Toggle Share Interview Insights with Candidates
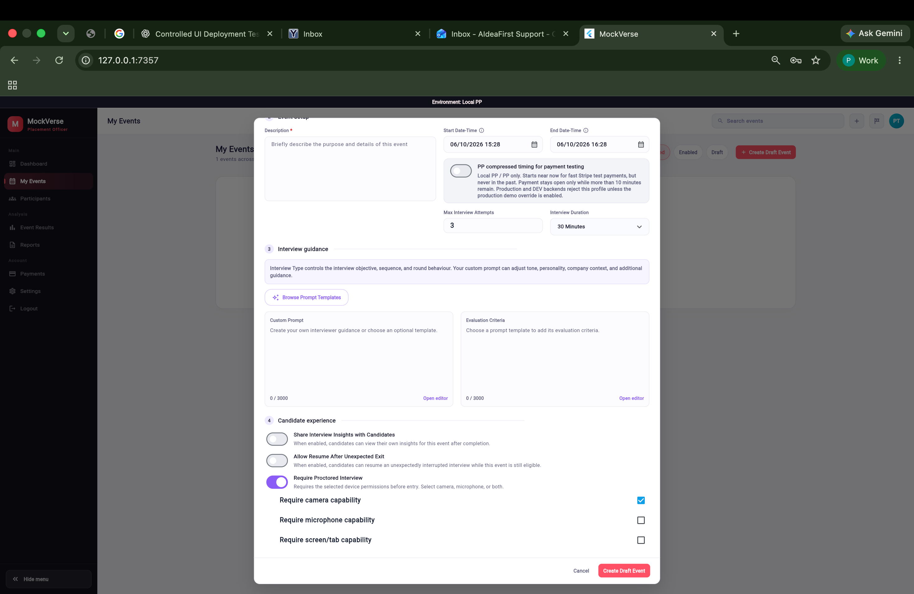Viewport: 914px width, 594px height. coord(277,439)
